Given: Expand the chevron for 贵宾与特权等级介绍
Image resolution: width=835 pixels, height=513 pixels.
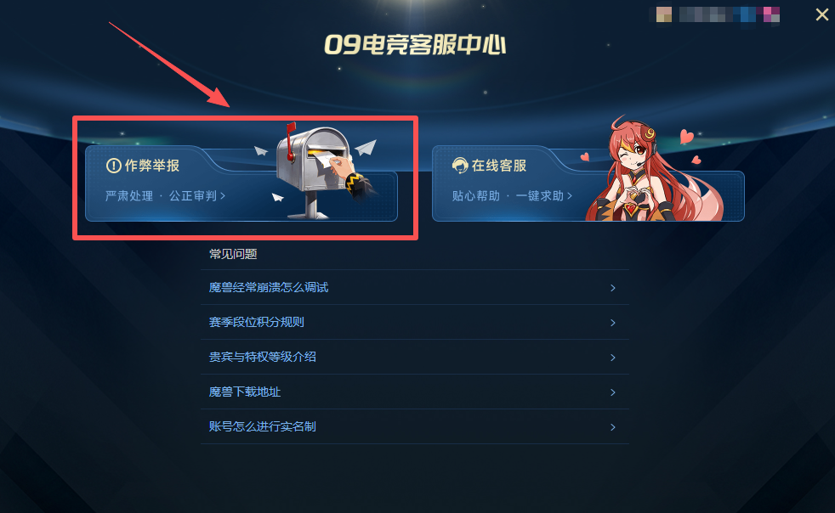Looking at the screenshot, I should point(613,358).
